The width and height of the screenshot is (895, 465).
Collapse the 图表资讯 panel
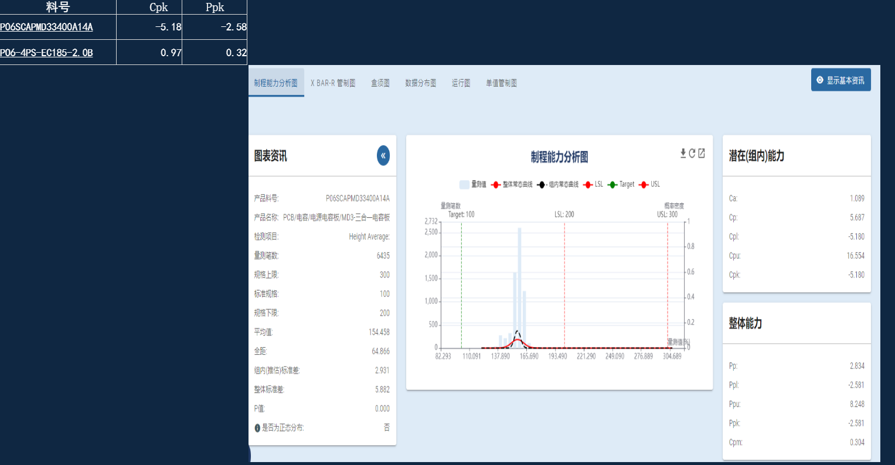(383, 156)
